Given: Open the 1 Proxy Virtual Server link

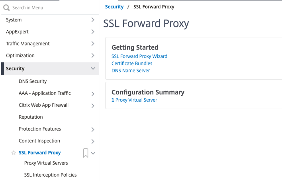Looking at the screenshot, I should point(134,100).
